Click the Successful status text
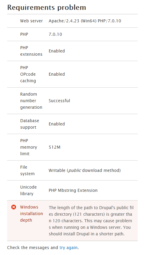The height and width of the screenshot is (255, 146). click(x=59, y=101)
